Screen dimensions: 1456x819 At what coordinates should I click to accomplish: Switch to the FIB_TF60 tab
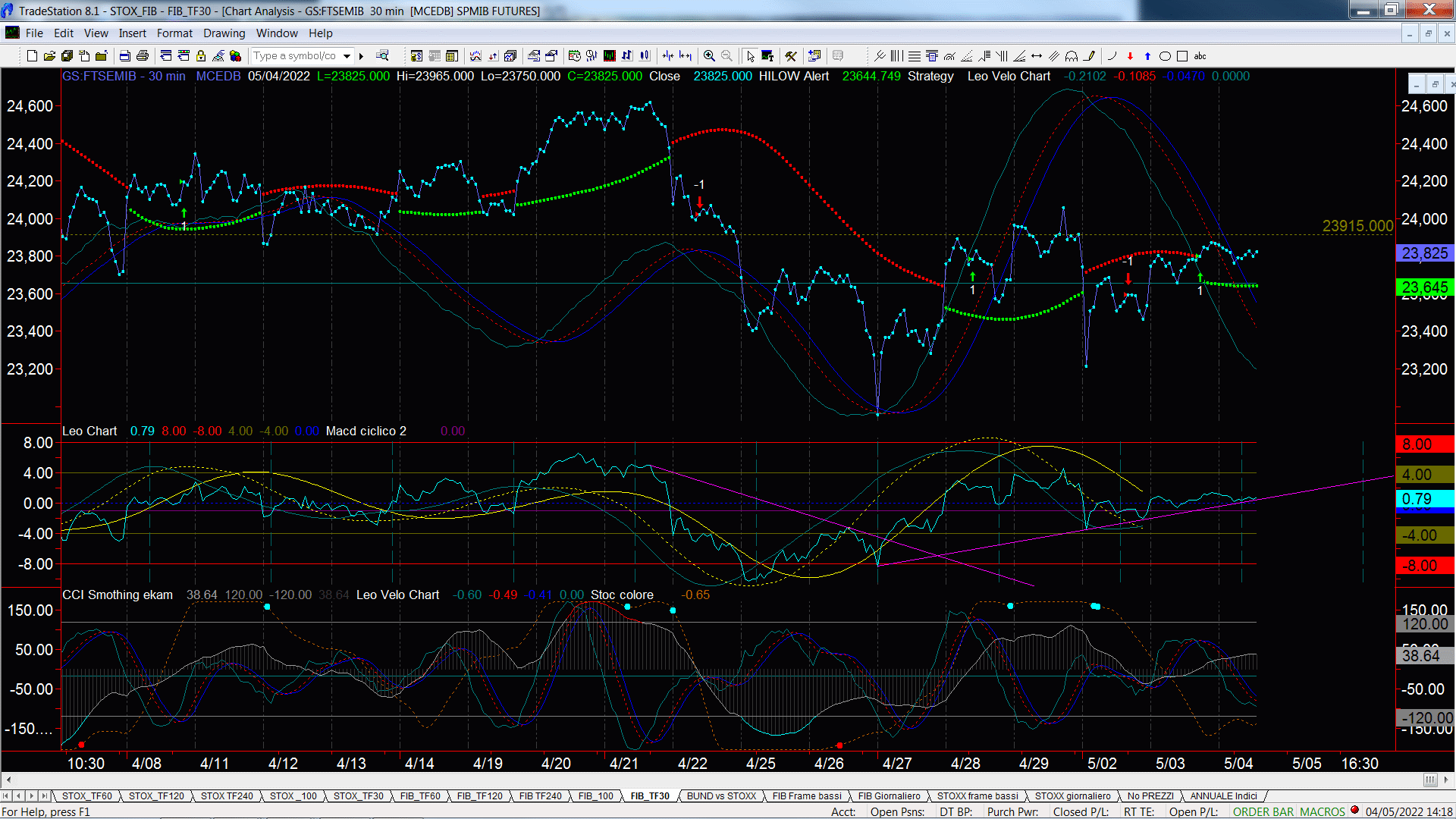tap(420, 795)
